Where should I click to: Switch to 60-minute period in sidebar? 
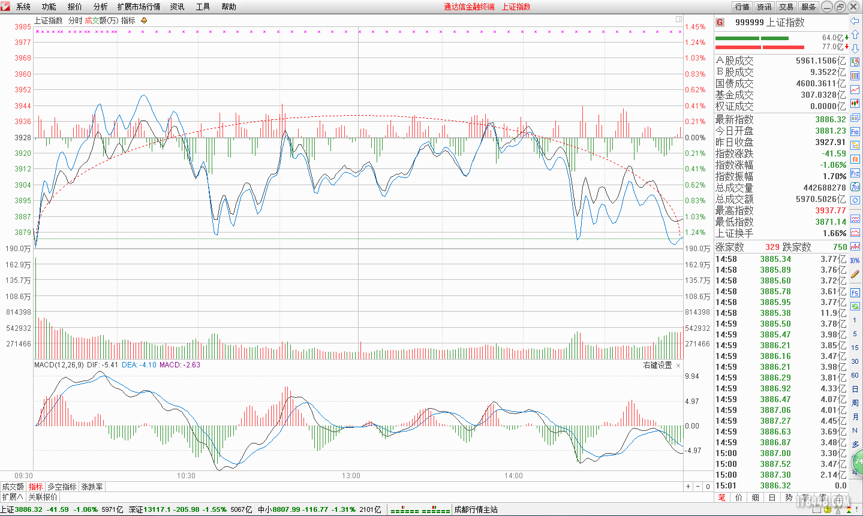pyautogui.click(x=855, y=375)
